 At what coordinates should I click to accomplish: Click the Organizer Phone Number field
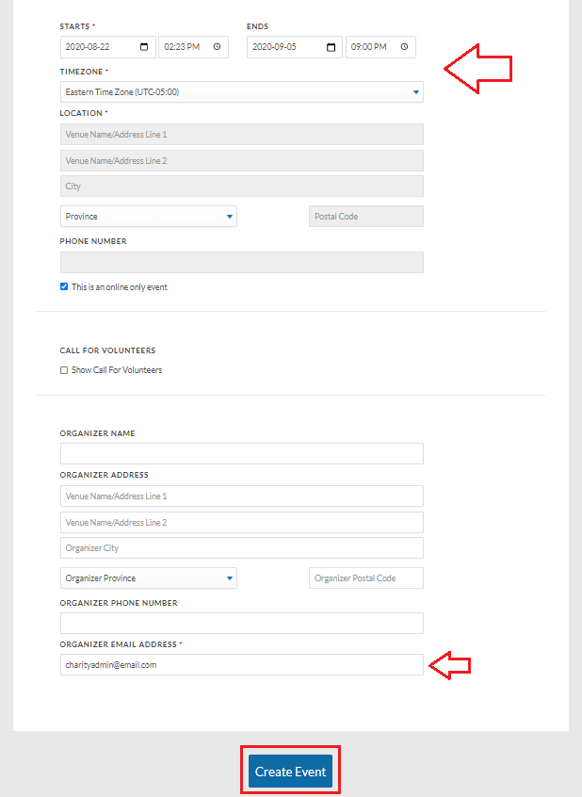coord(242,623)
